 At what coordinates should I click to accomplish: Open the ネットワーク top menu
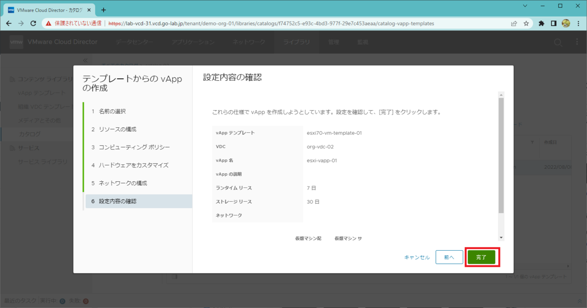click(x=249, y=42)
